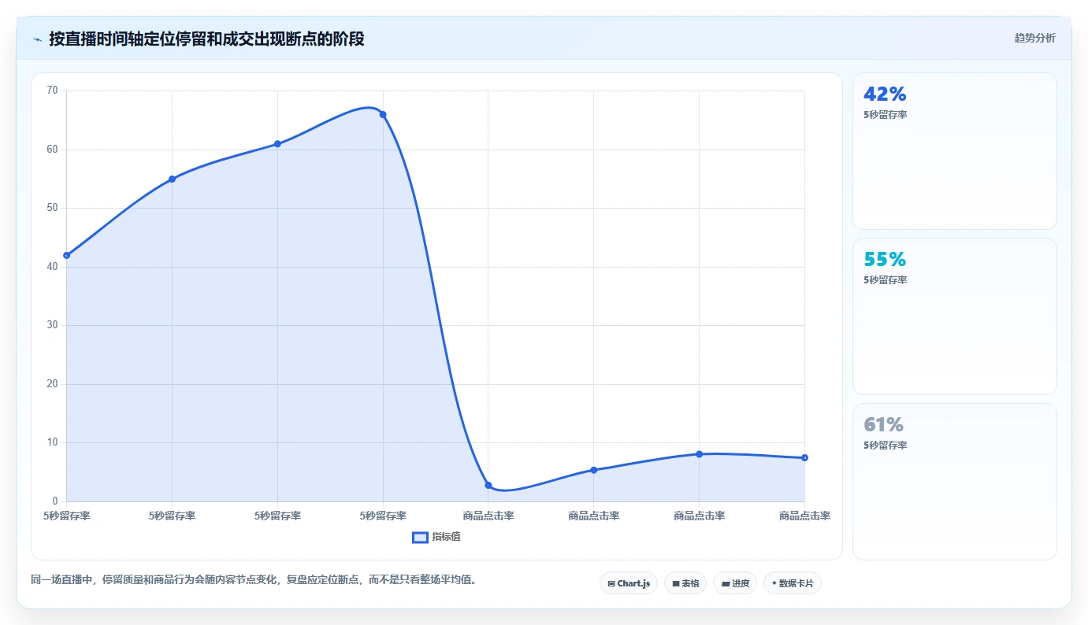Select the 进度 chip
This screenshot has width=1088, height=625.
pyautogui.click(x=735, y=583)
